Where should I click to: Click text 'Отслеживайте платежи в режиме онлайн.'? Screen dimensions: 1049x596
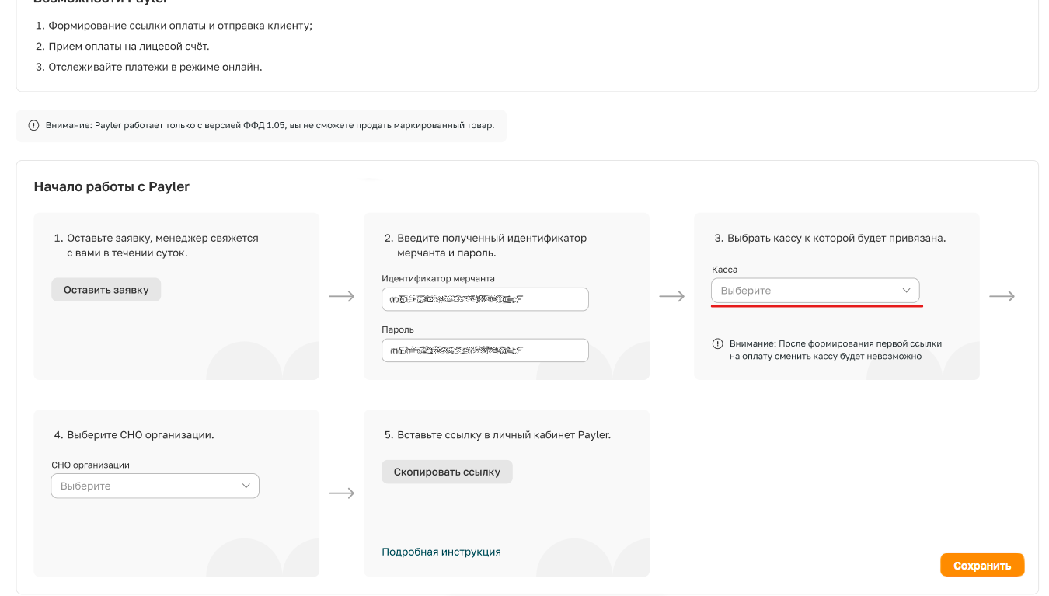(x=155, y=67)
